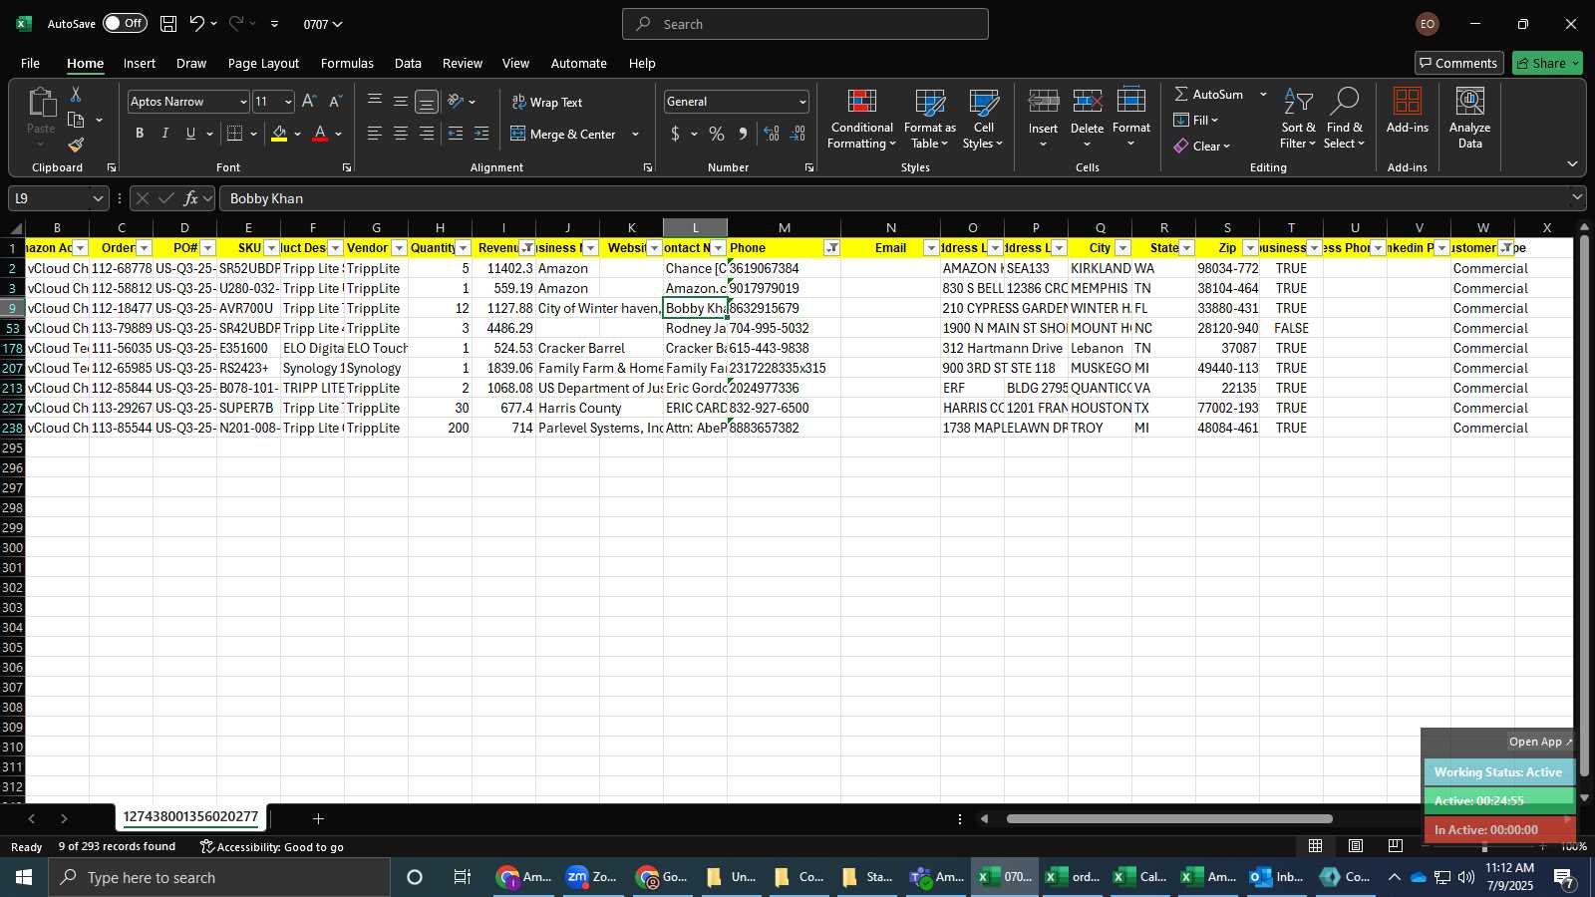This screenshot has width=1595, height=897.
Task: Click Add-ins icon in ribbon
Action: [1408, 101]
